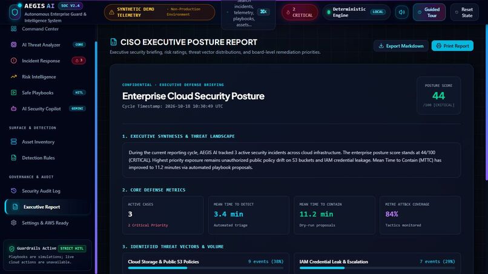Click the Asset Inventory server icon
Screen dimensions: 488x274
[x=14, y=142]
